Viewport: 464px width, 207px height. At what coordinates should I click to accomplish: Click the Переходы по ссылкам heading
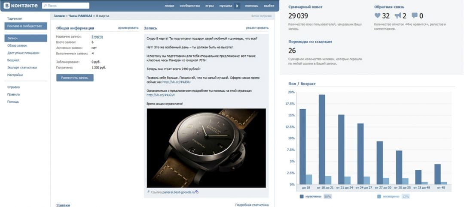(x=310, y=42)
